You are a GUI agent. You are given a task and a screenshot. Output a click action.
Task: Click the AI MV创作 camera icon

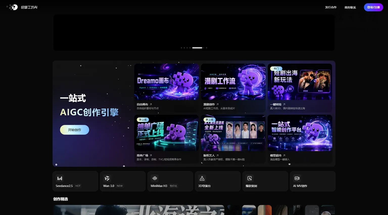[297, 178]
